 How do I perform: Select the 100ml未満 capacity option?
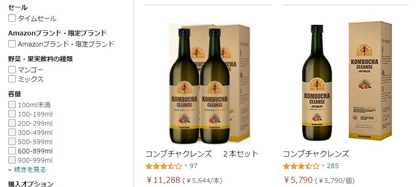pos(12,105)
